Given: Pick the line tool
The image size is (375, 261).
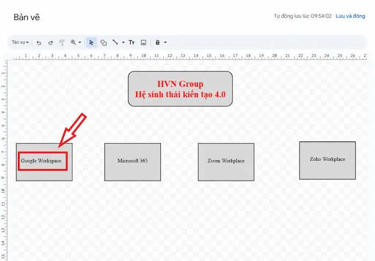Looking at the screenshot, I should click(115, 42).
